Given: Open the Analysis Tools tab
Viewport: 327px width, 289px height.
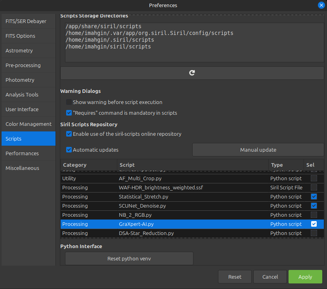Looking at the screenshot, I should [29, 94].
